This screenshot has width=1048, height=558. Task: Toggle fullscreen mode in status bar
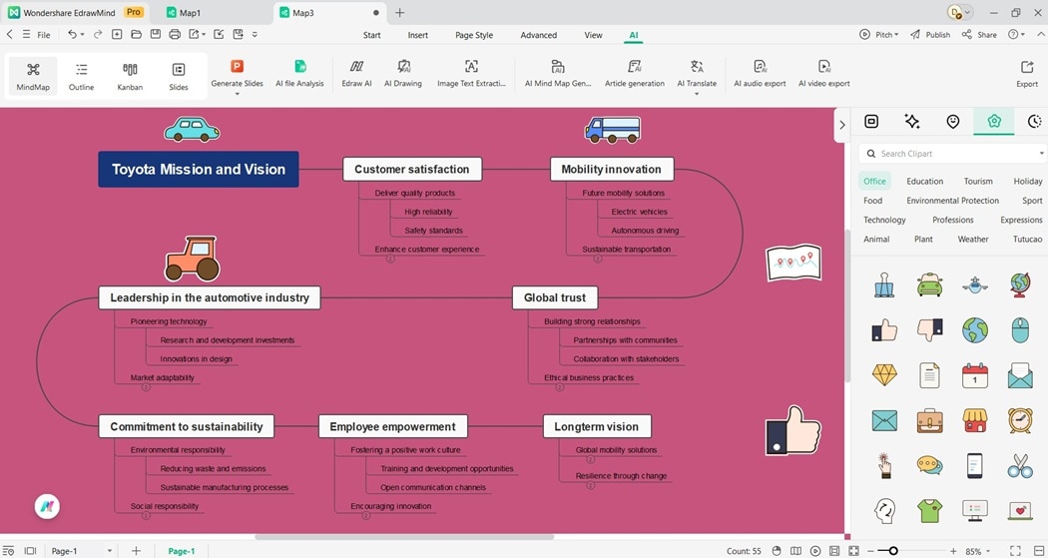point(1014,551)
